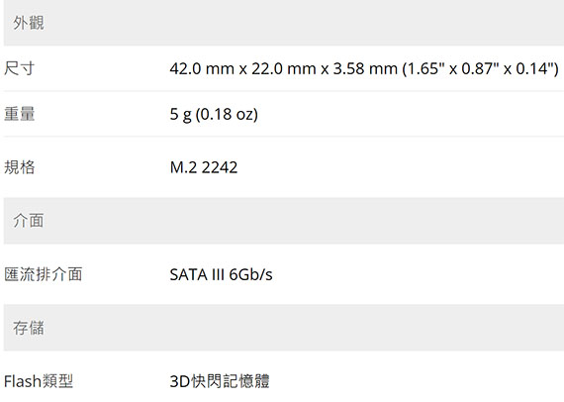Click the 3.58 mm thickness text

click(365, 68)
